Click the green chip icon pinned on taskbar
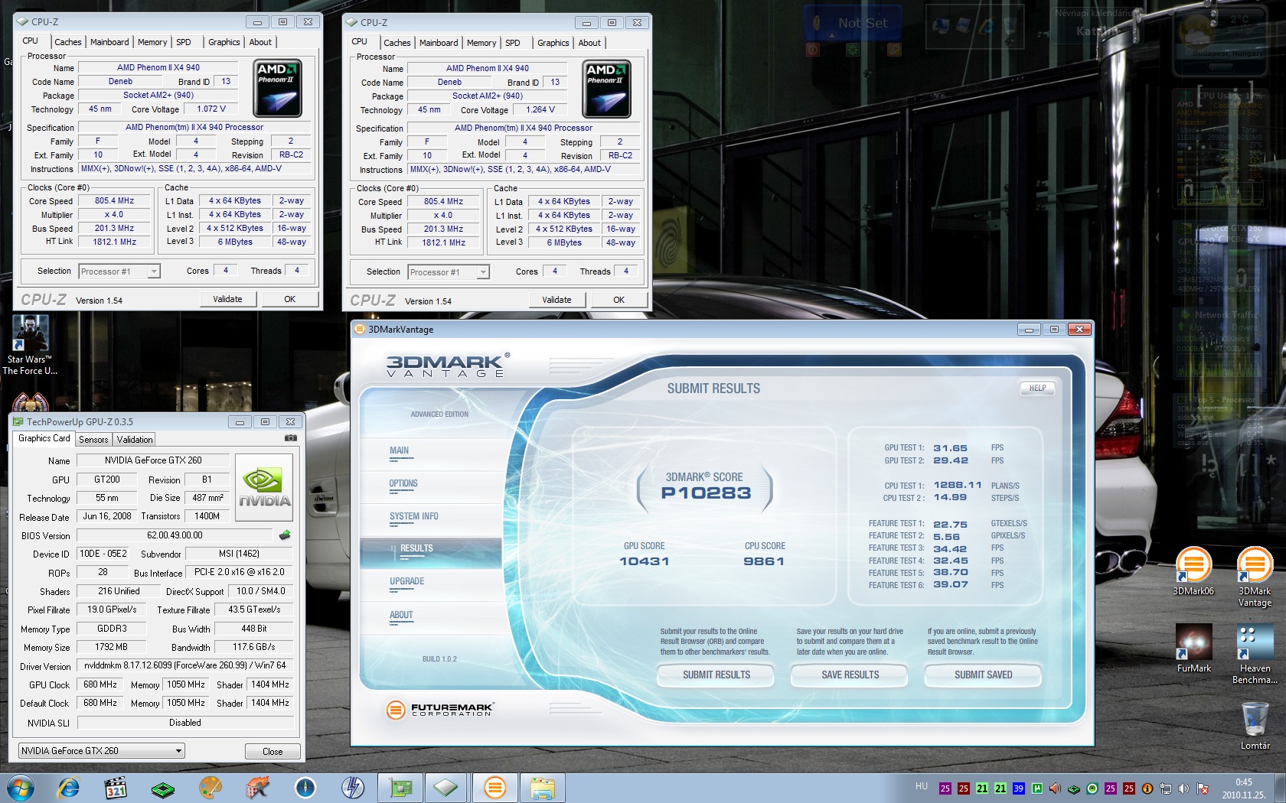This screenshot has width=1286, height=803. click(163, 788)
